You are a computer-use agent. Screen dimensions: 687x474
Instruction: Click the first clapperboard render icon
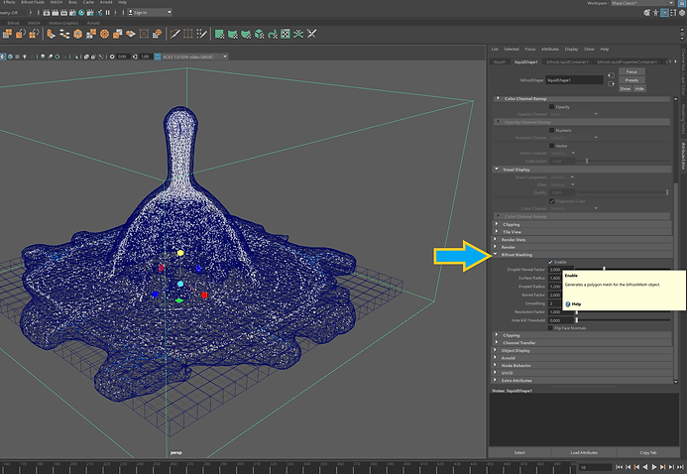47,13
